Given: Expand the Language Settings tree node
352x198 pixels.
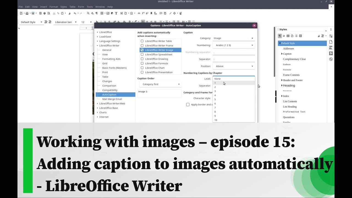Looking at the screenshot, I should [x=97, y=41].
